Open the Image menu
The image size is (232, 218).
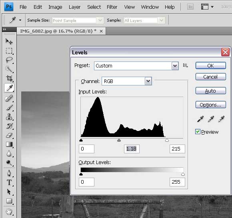pos(55,7)
